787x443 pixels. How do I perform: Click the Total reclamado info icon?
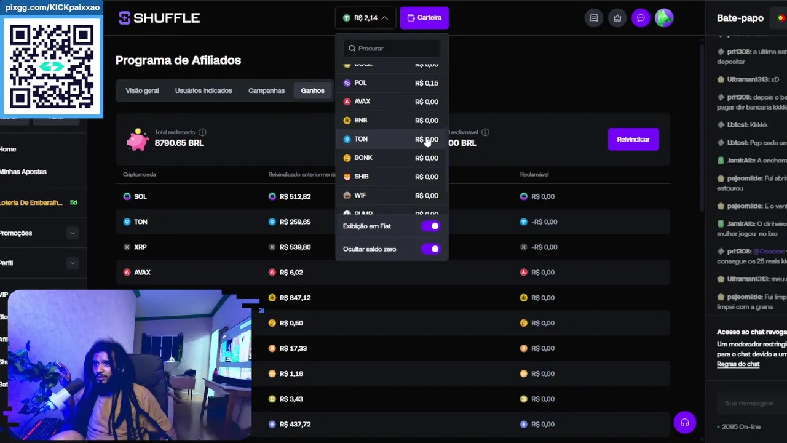[202, 132]
